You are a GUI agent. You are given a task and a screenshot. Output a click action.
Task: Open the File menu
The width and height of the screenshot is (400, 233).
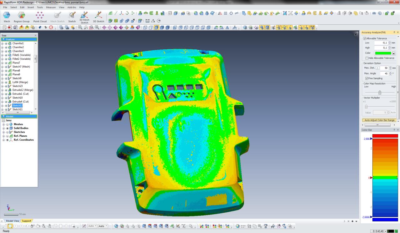point(5,7)
